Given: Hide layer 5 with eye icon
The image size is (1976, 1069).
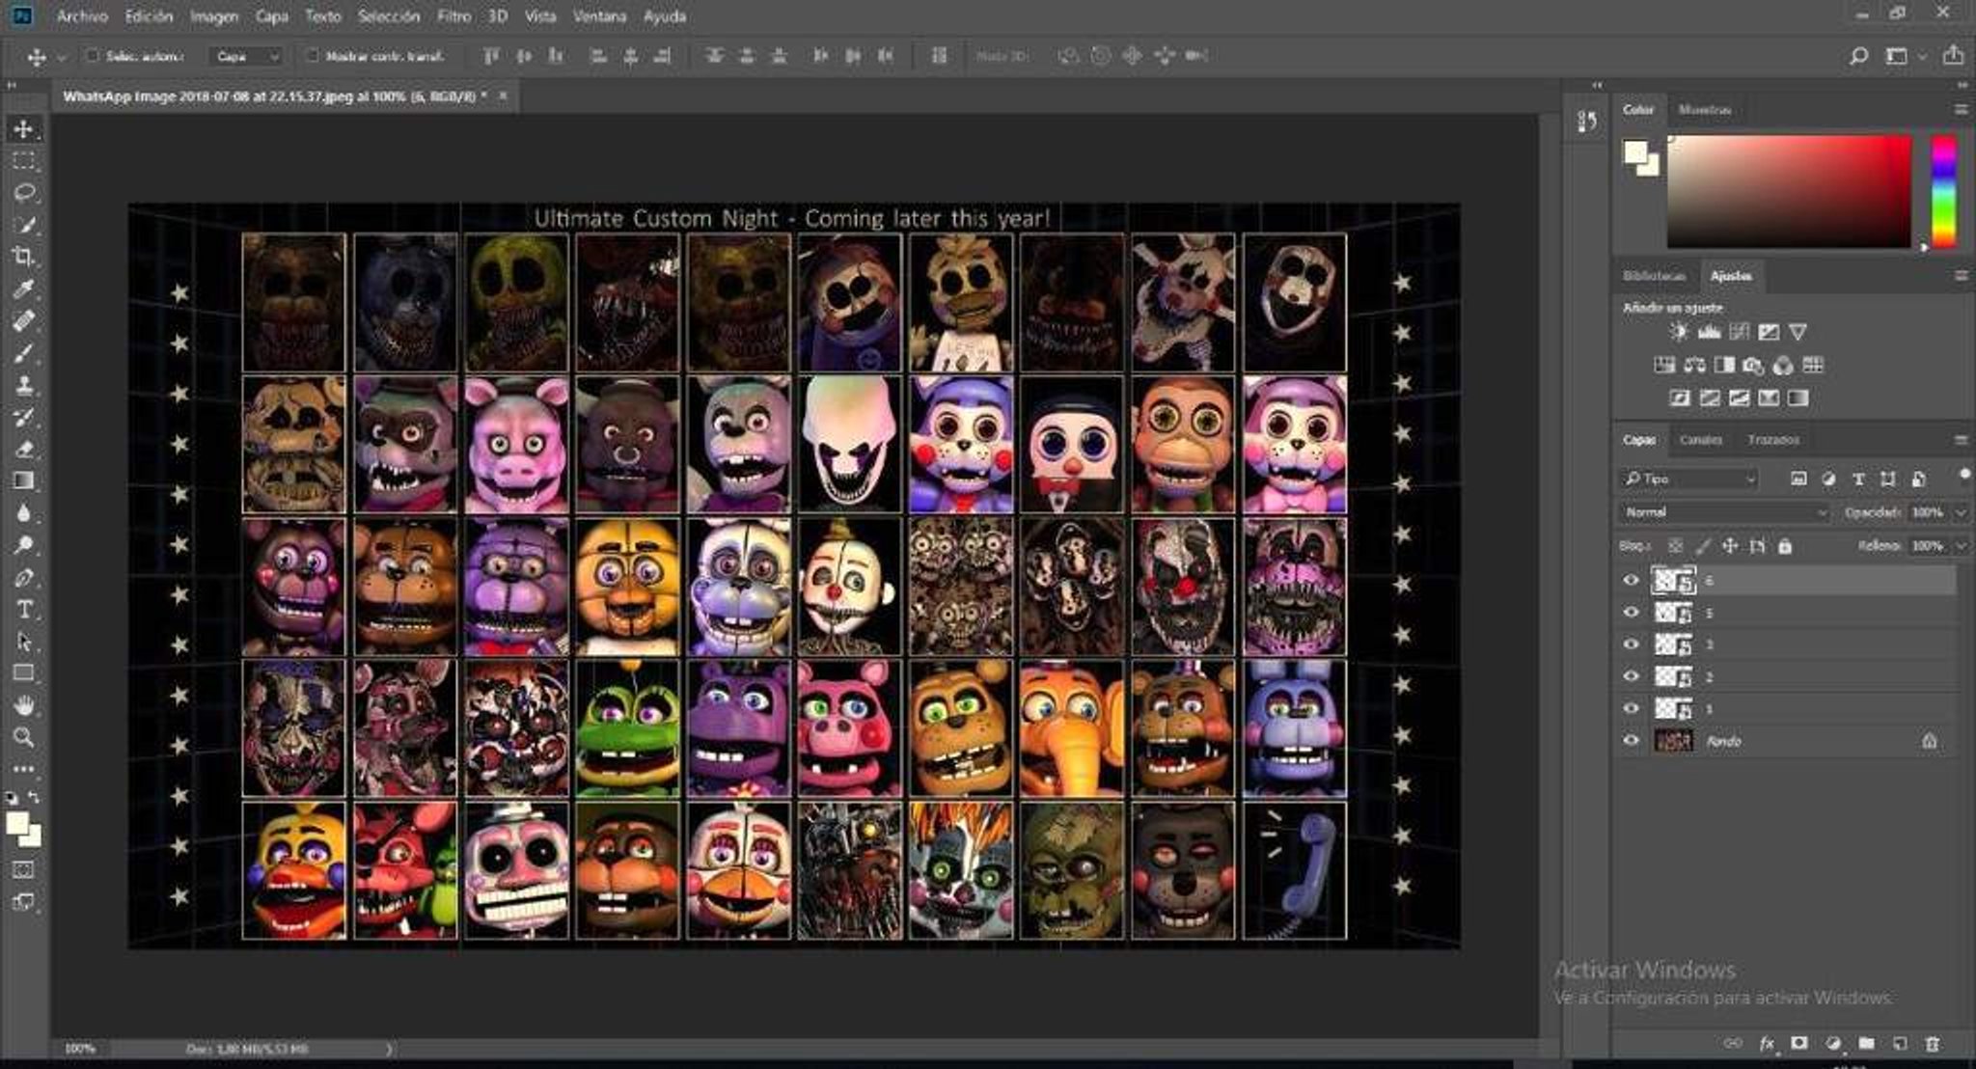Looking at the screenshot, I should coord(1631,613).
